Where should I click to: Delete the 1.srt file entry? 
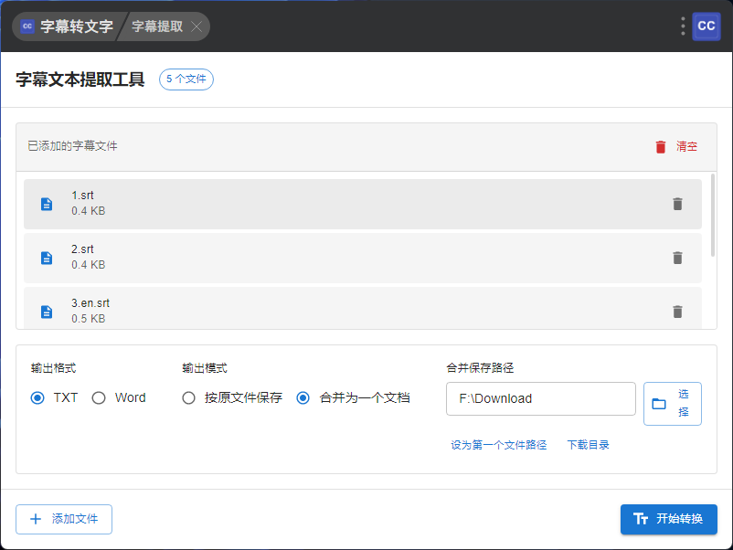point(677,204)
